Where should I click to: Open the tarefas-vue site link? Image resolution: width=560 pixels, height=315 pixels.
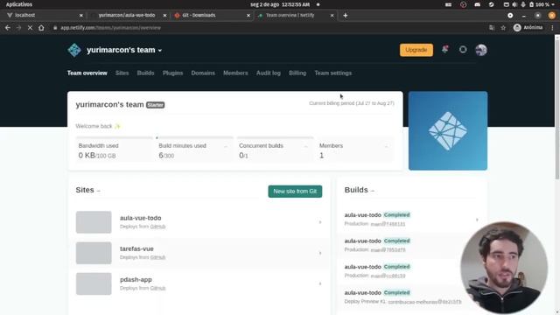[136, 248]
